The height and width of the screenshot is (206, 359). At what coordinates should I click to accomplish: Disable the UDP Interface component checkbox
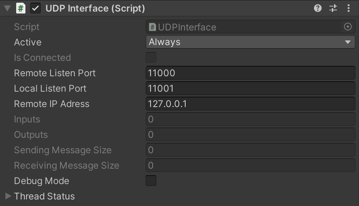[x=35, y=8]
